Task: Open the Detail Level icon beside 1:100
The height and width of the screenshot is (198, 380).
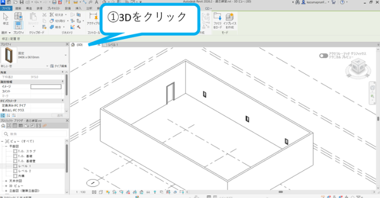Action: coord(94,192)
